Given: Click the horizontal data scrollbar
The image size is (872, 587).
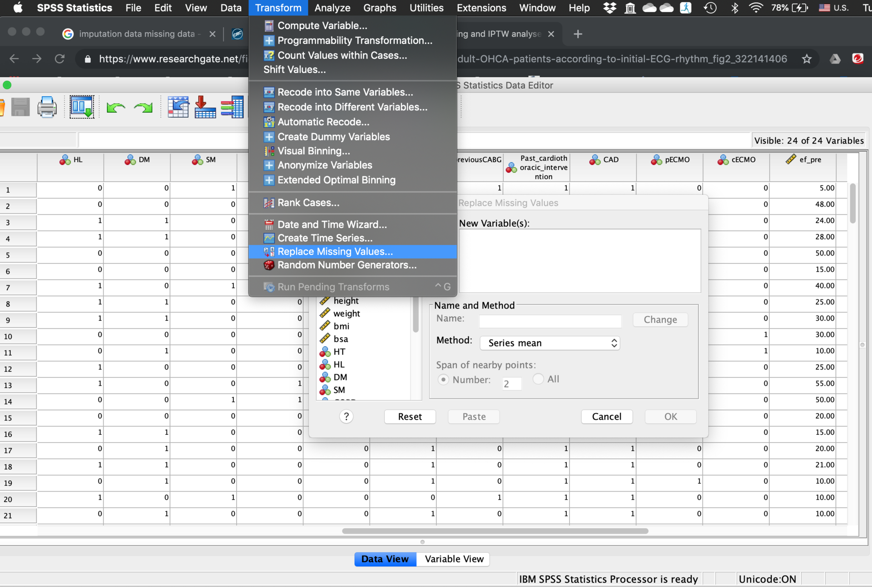Looking at the screenshot, I should [495, 531].
